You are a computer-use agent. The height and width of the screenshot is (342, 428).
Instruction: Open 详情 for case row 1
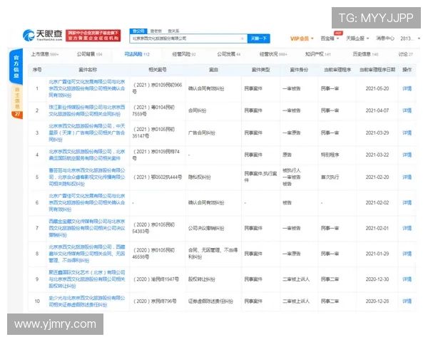click(x=407, y=88)
